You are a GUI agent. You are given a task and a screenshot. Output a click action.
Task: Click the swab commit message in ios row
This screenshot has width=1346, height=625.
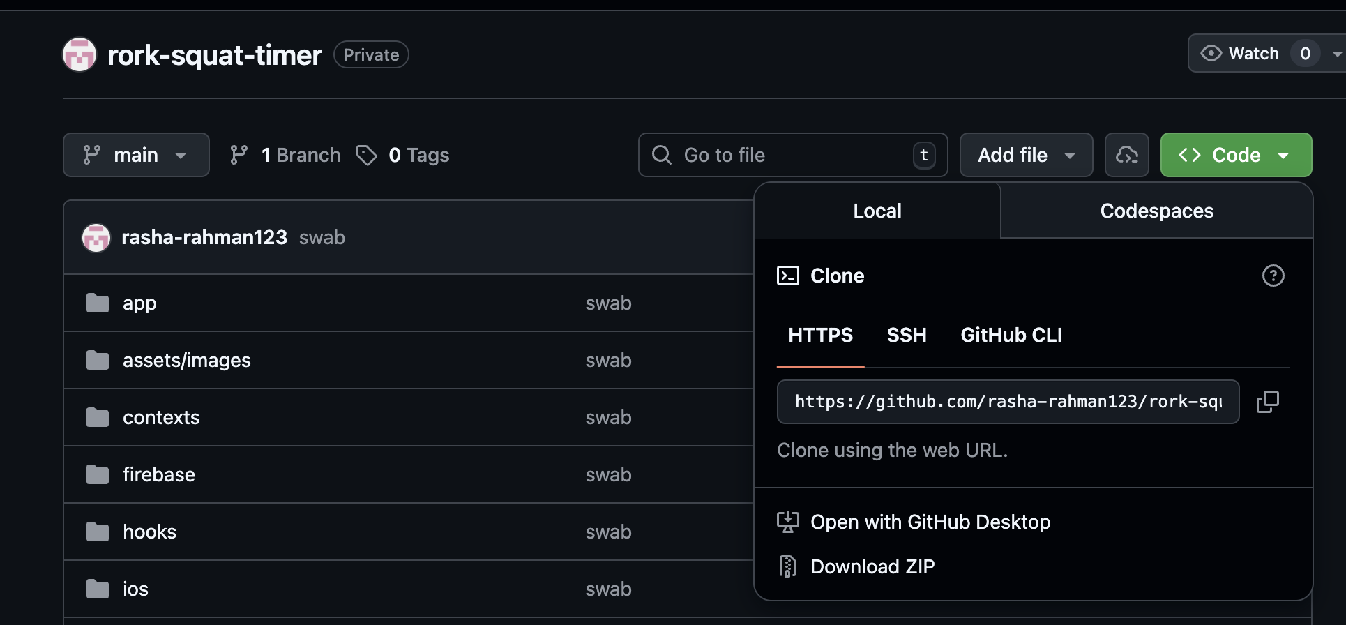coord(608,589)
